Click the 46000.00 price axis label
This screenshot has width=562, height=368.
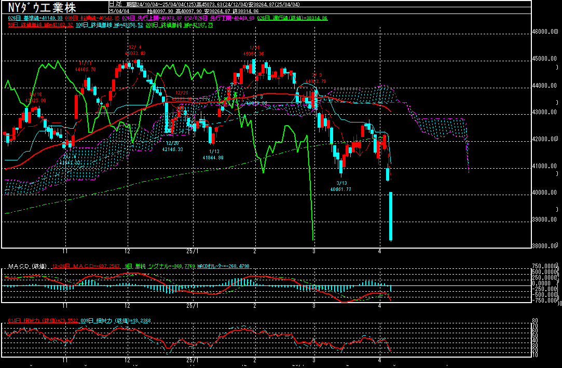pyautogui.click(x=544, y=32)
